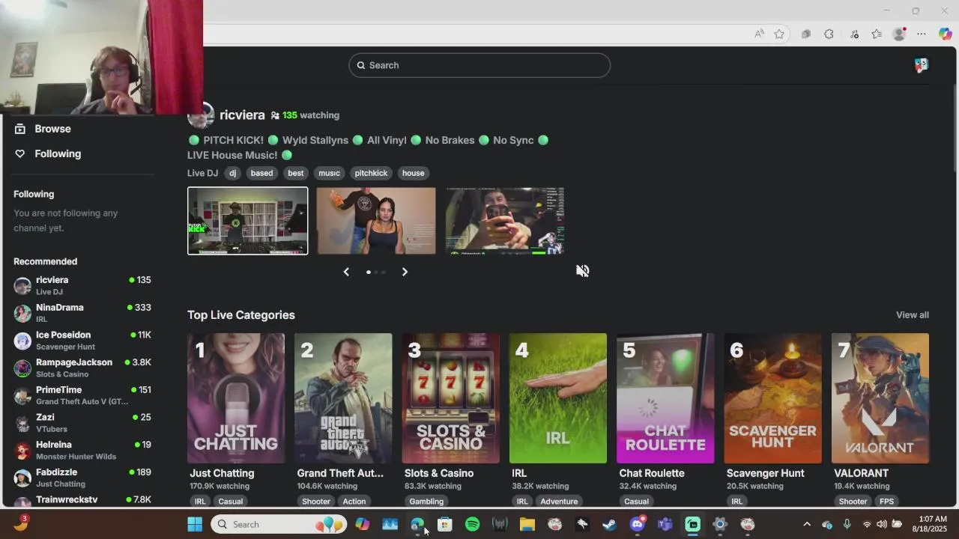Open Edge profile account icon
The width and height of the screenshot is (959, 539).
[899, 34]
